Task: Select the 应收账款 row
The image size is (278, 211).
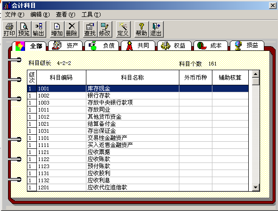Action: (138, 159)
